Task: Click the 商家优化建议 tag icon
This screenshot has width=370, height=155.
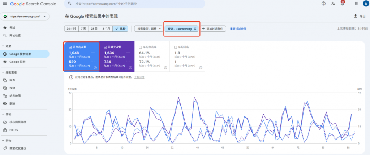Action: coord(5,149)
